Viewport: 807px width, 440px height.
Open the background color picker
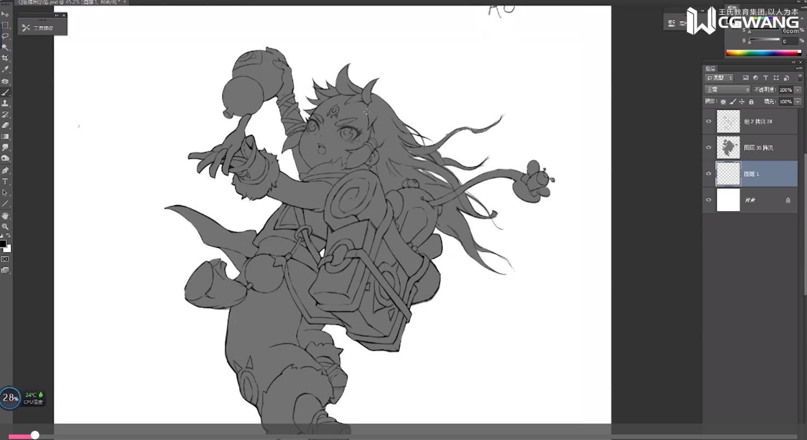8,248
